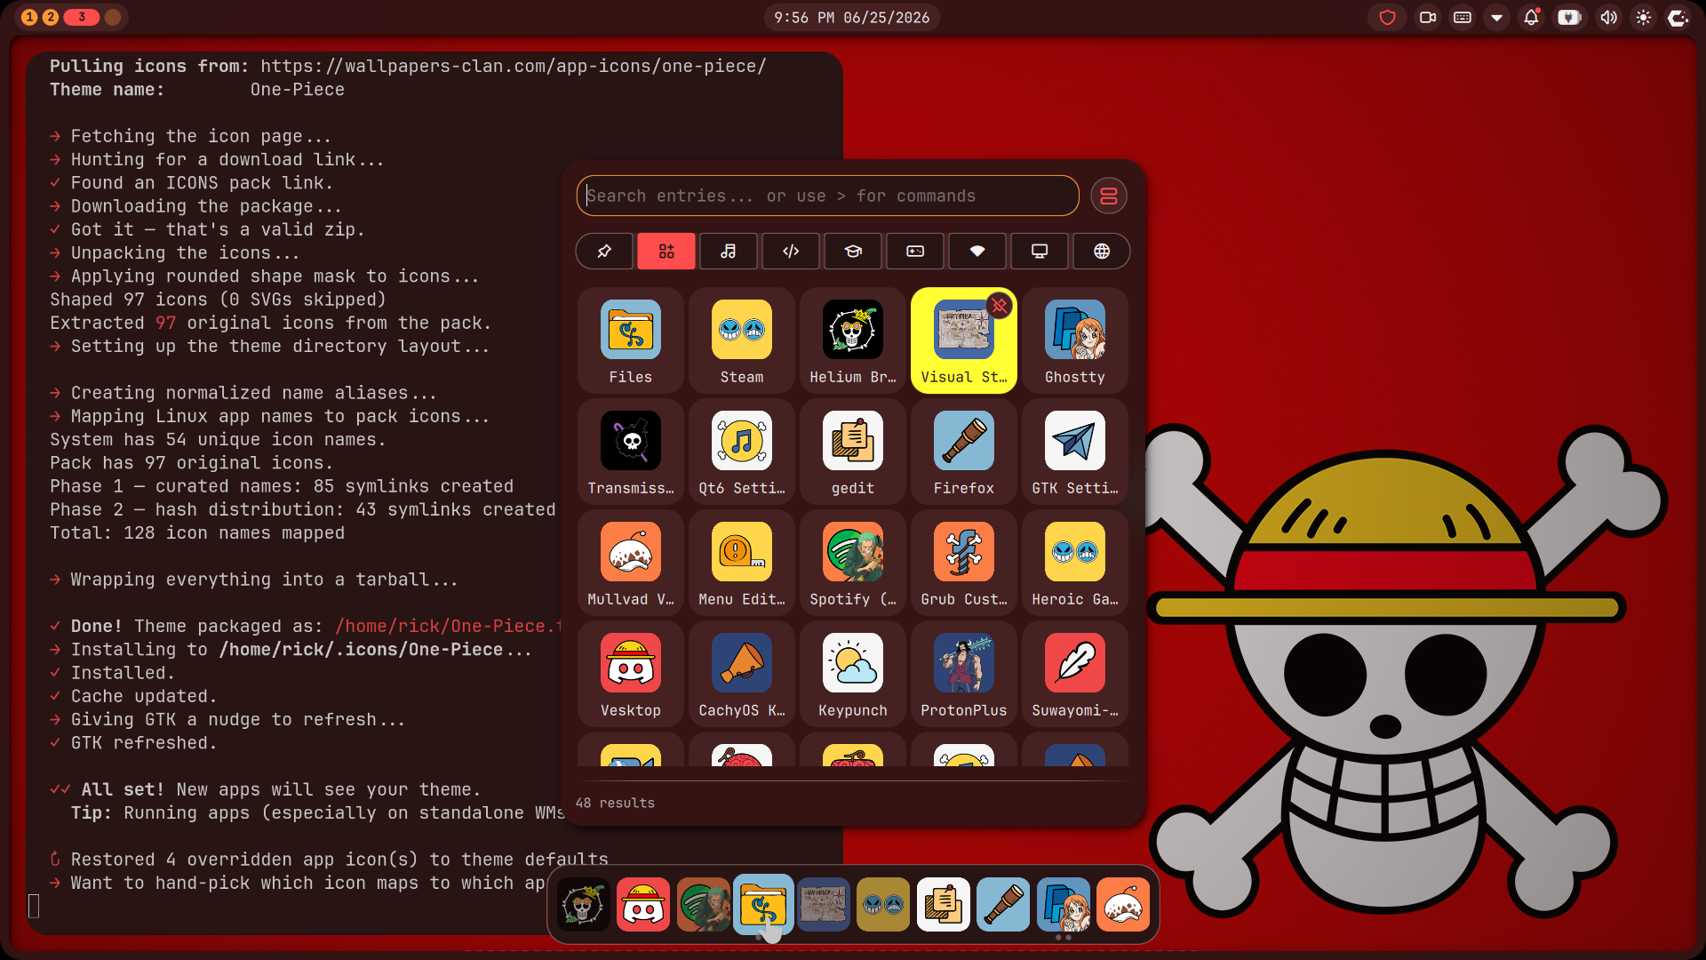Click the launcher search entries field

[827, 196]
